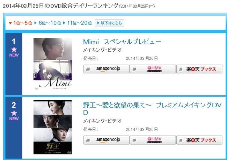Click the external-link icon on Mimi's HMV button

coord(134,69)
